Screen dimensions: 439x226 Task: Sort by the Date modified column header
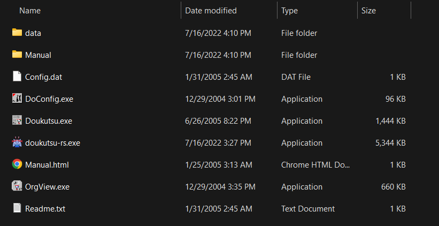pyautogui.click(x=211, y=11)
